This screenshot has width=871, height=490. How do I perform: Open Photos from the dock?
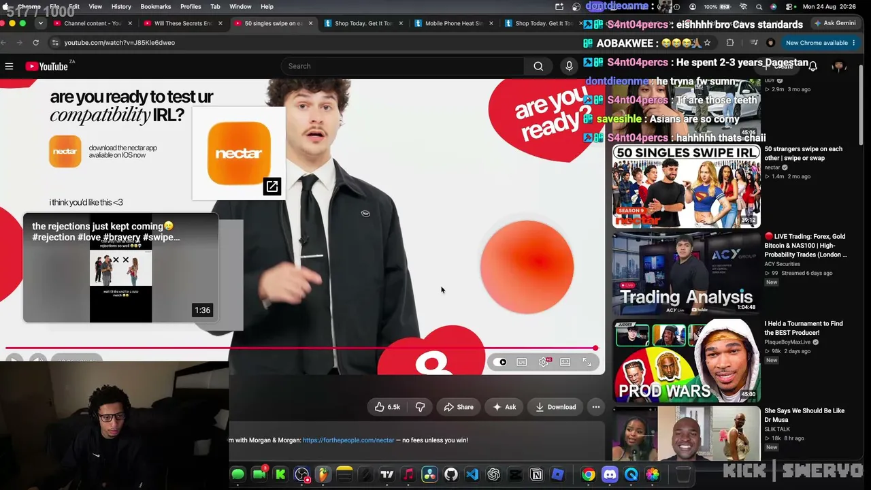(x=653, y=474)
